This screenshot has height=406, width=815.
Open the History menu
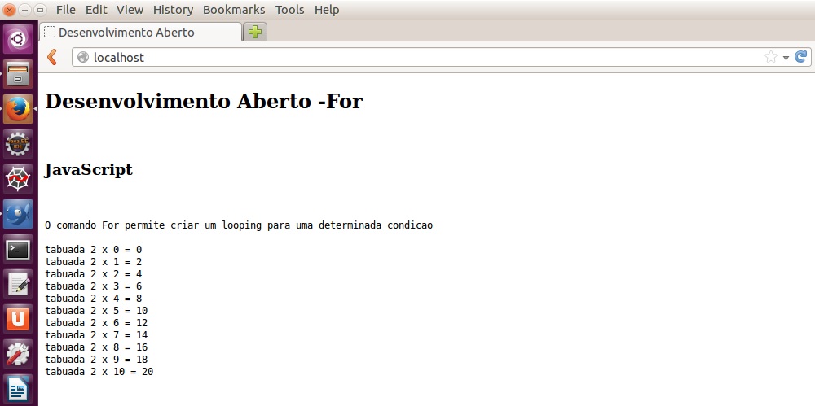[173, 10]
